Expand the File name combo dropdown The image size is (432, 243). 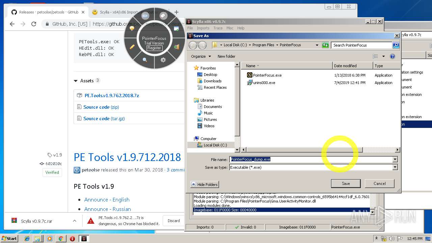(395, 159)
